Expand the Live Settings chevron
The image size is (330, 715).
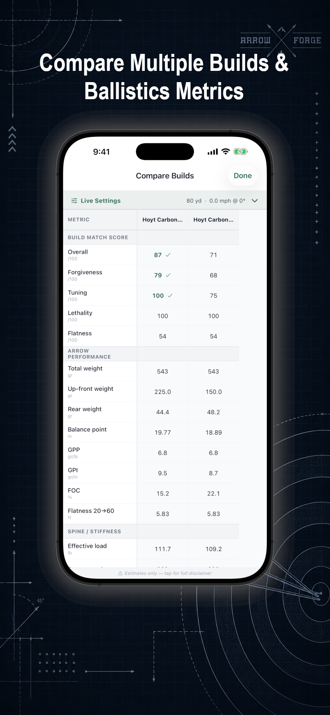pos(255,201)
